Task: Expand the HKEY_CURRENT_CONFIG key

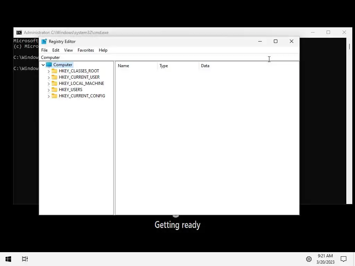Action: tap(49, 96)
